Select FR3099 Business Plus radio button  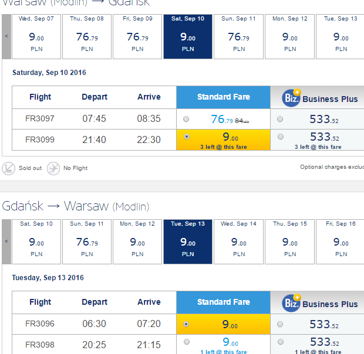point(281,137)
